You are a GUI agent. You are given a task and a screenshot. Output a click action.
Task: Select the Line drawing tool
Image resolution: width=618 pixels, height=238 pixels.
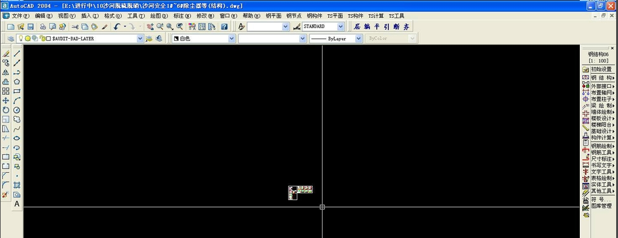click(17, 54)
